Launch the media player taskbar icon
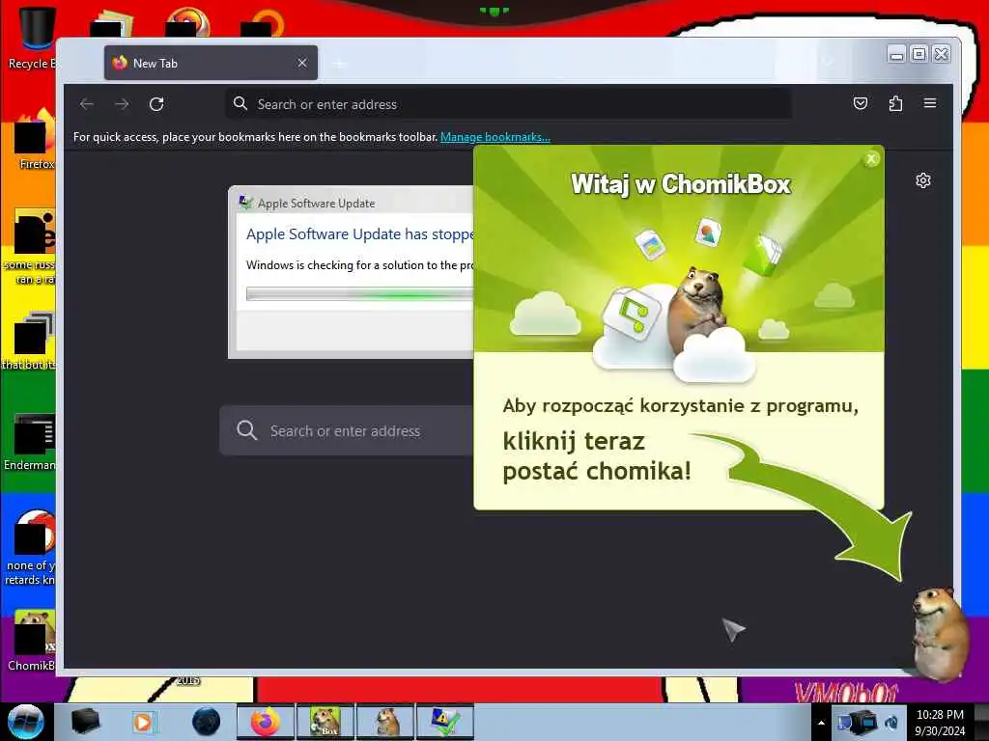Screen dimensions: 989x741 click(143, 722)
